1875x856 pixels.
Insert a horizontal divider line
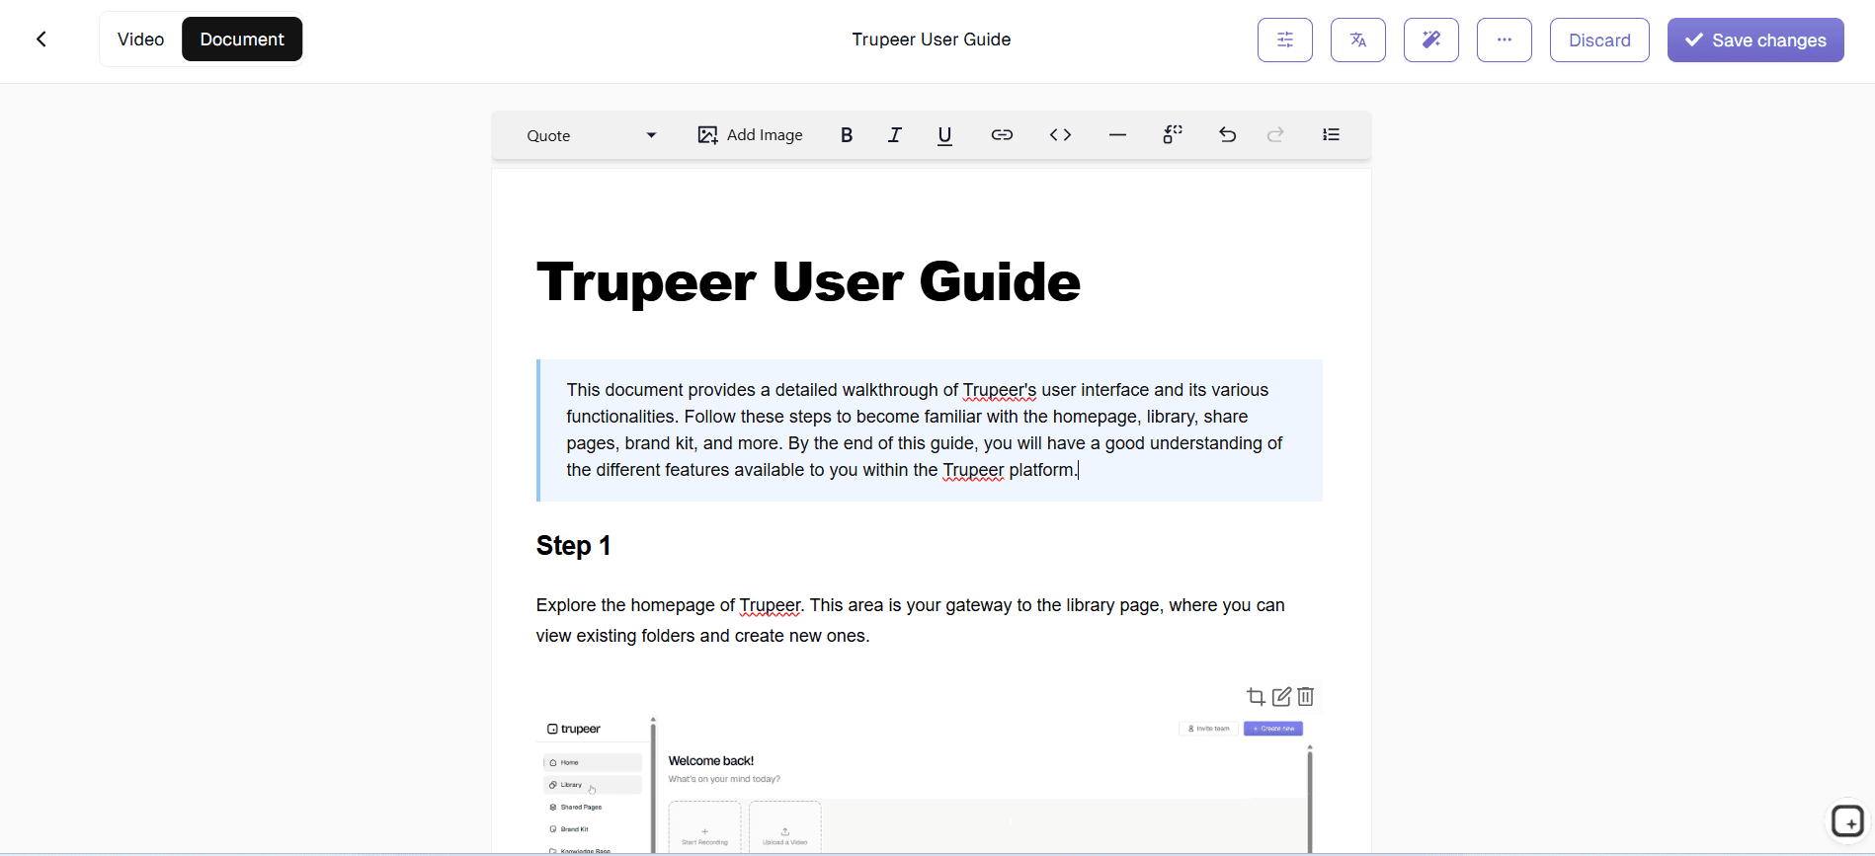click(x=1117, y=135)
